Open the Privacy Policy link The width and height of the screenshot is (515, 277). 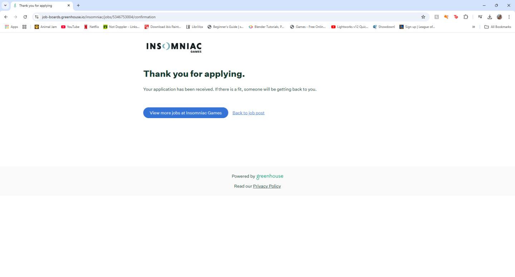(267, 186)
